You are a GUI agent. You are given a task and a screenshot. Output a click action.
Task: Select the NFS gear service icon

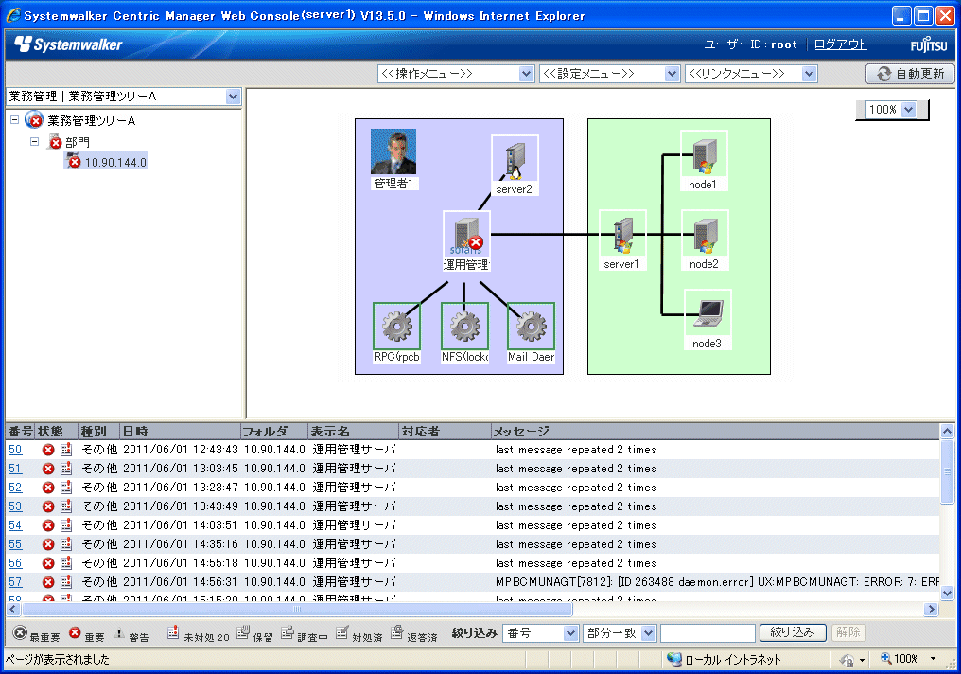click(465, 327)
